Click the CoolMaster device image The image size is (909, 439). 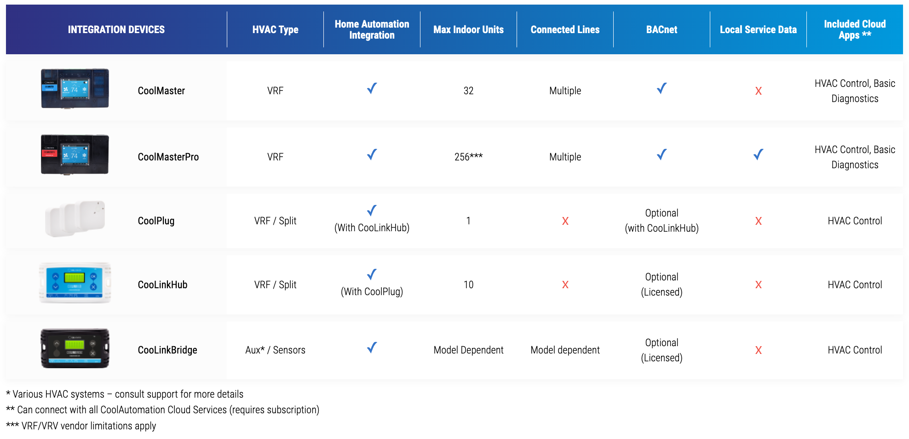pos(75,89)
